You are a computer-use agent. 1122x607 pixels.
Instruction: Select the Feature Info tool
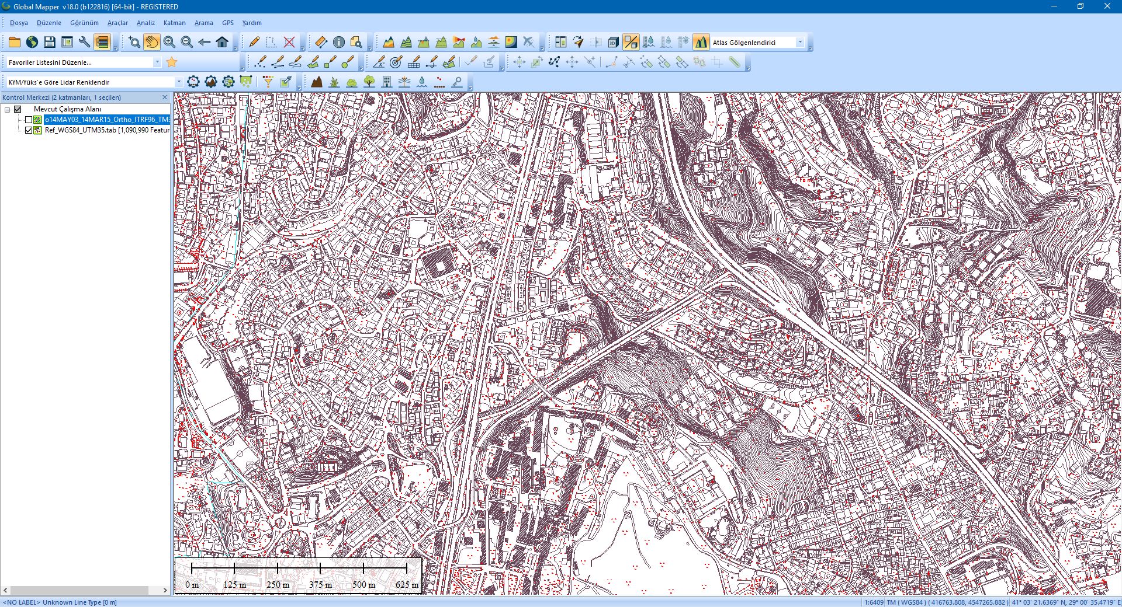coord(339,42)
